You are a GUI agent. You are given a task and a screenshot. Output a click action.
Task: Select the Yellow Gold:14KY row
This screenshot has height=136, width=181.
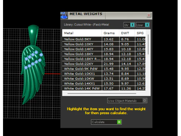click(104, 49)
